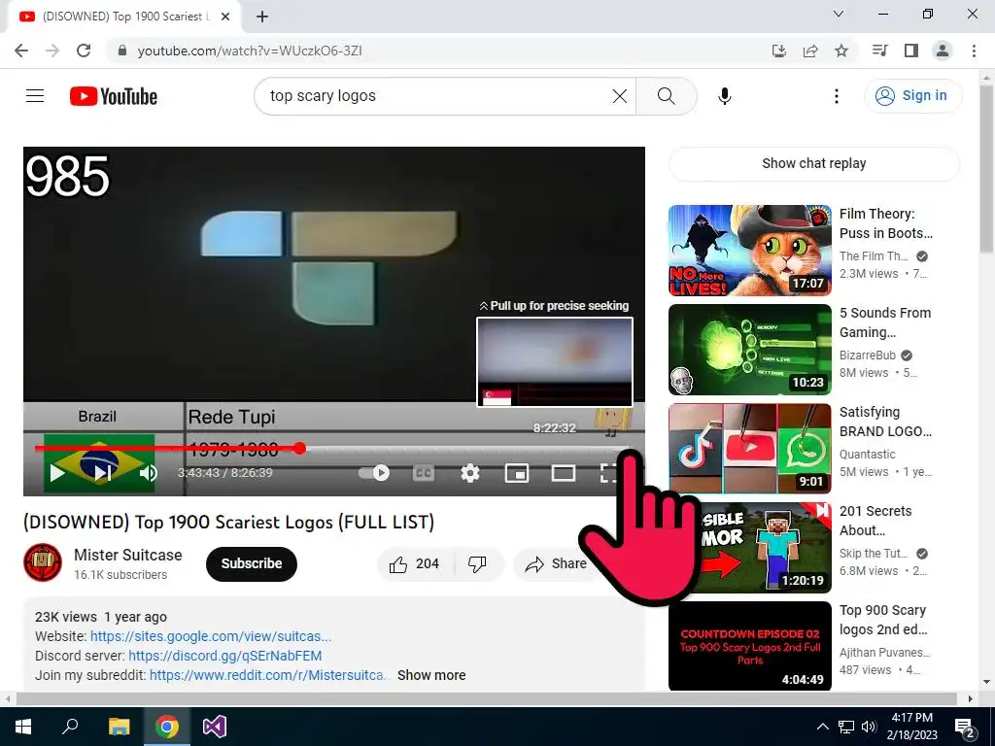Reload the YouTube page
The image size is (995, 746).
point(84,51)
